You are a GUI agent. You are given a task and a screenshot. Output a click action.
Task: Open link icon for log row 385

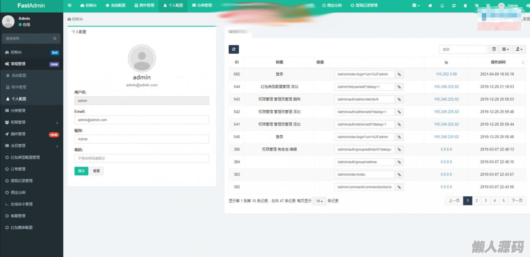click(399, 150)
